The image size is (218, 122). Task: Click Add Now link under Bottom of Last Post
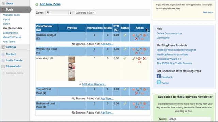point(107,113)
